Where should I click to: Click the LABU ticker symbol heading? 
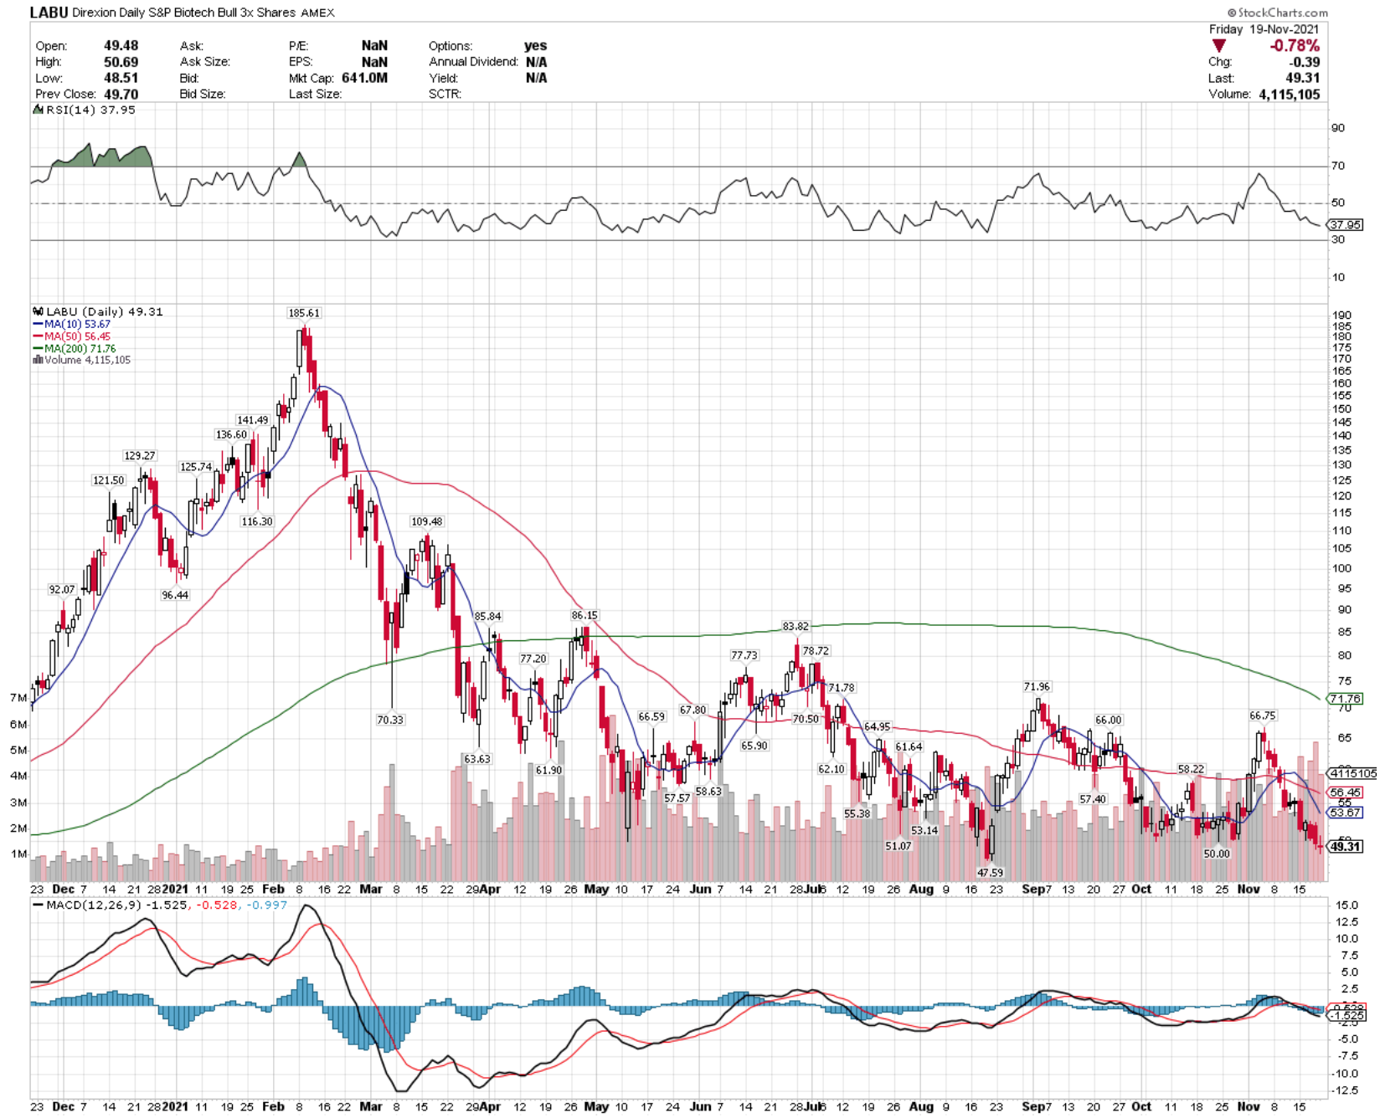click(49, 13)
